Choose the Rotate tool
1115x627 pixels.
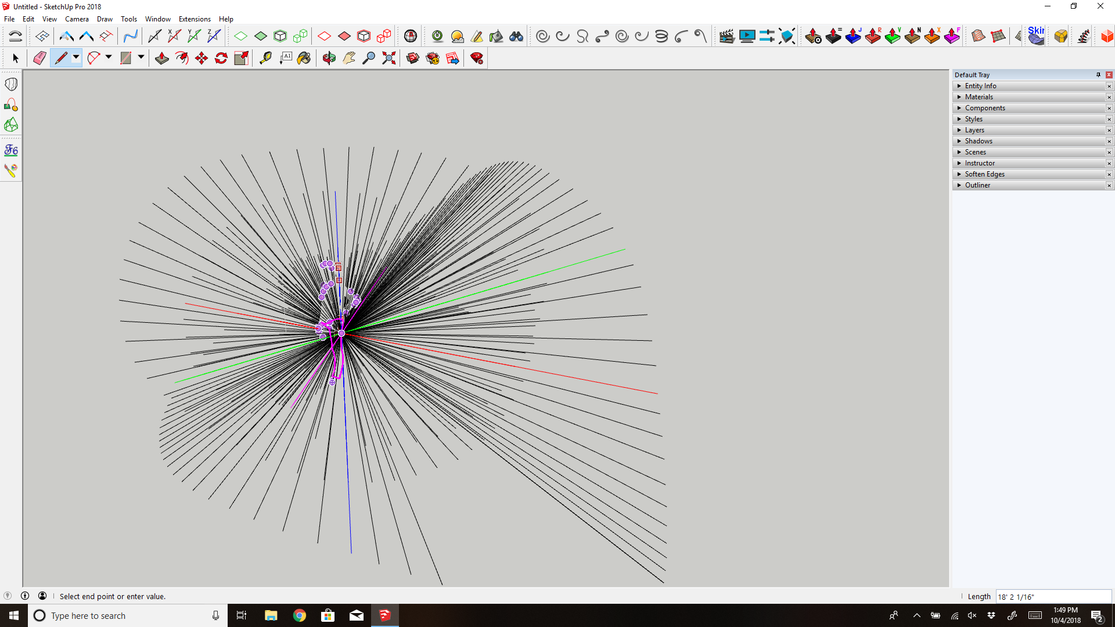coord(221,58)
